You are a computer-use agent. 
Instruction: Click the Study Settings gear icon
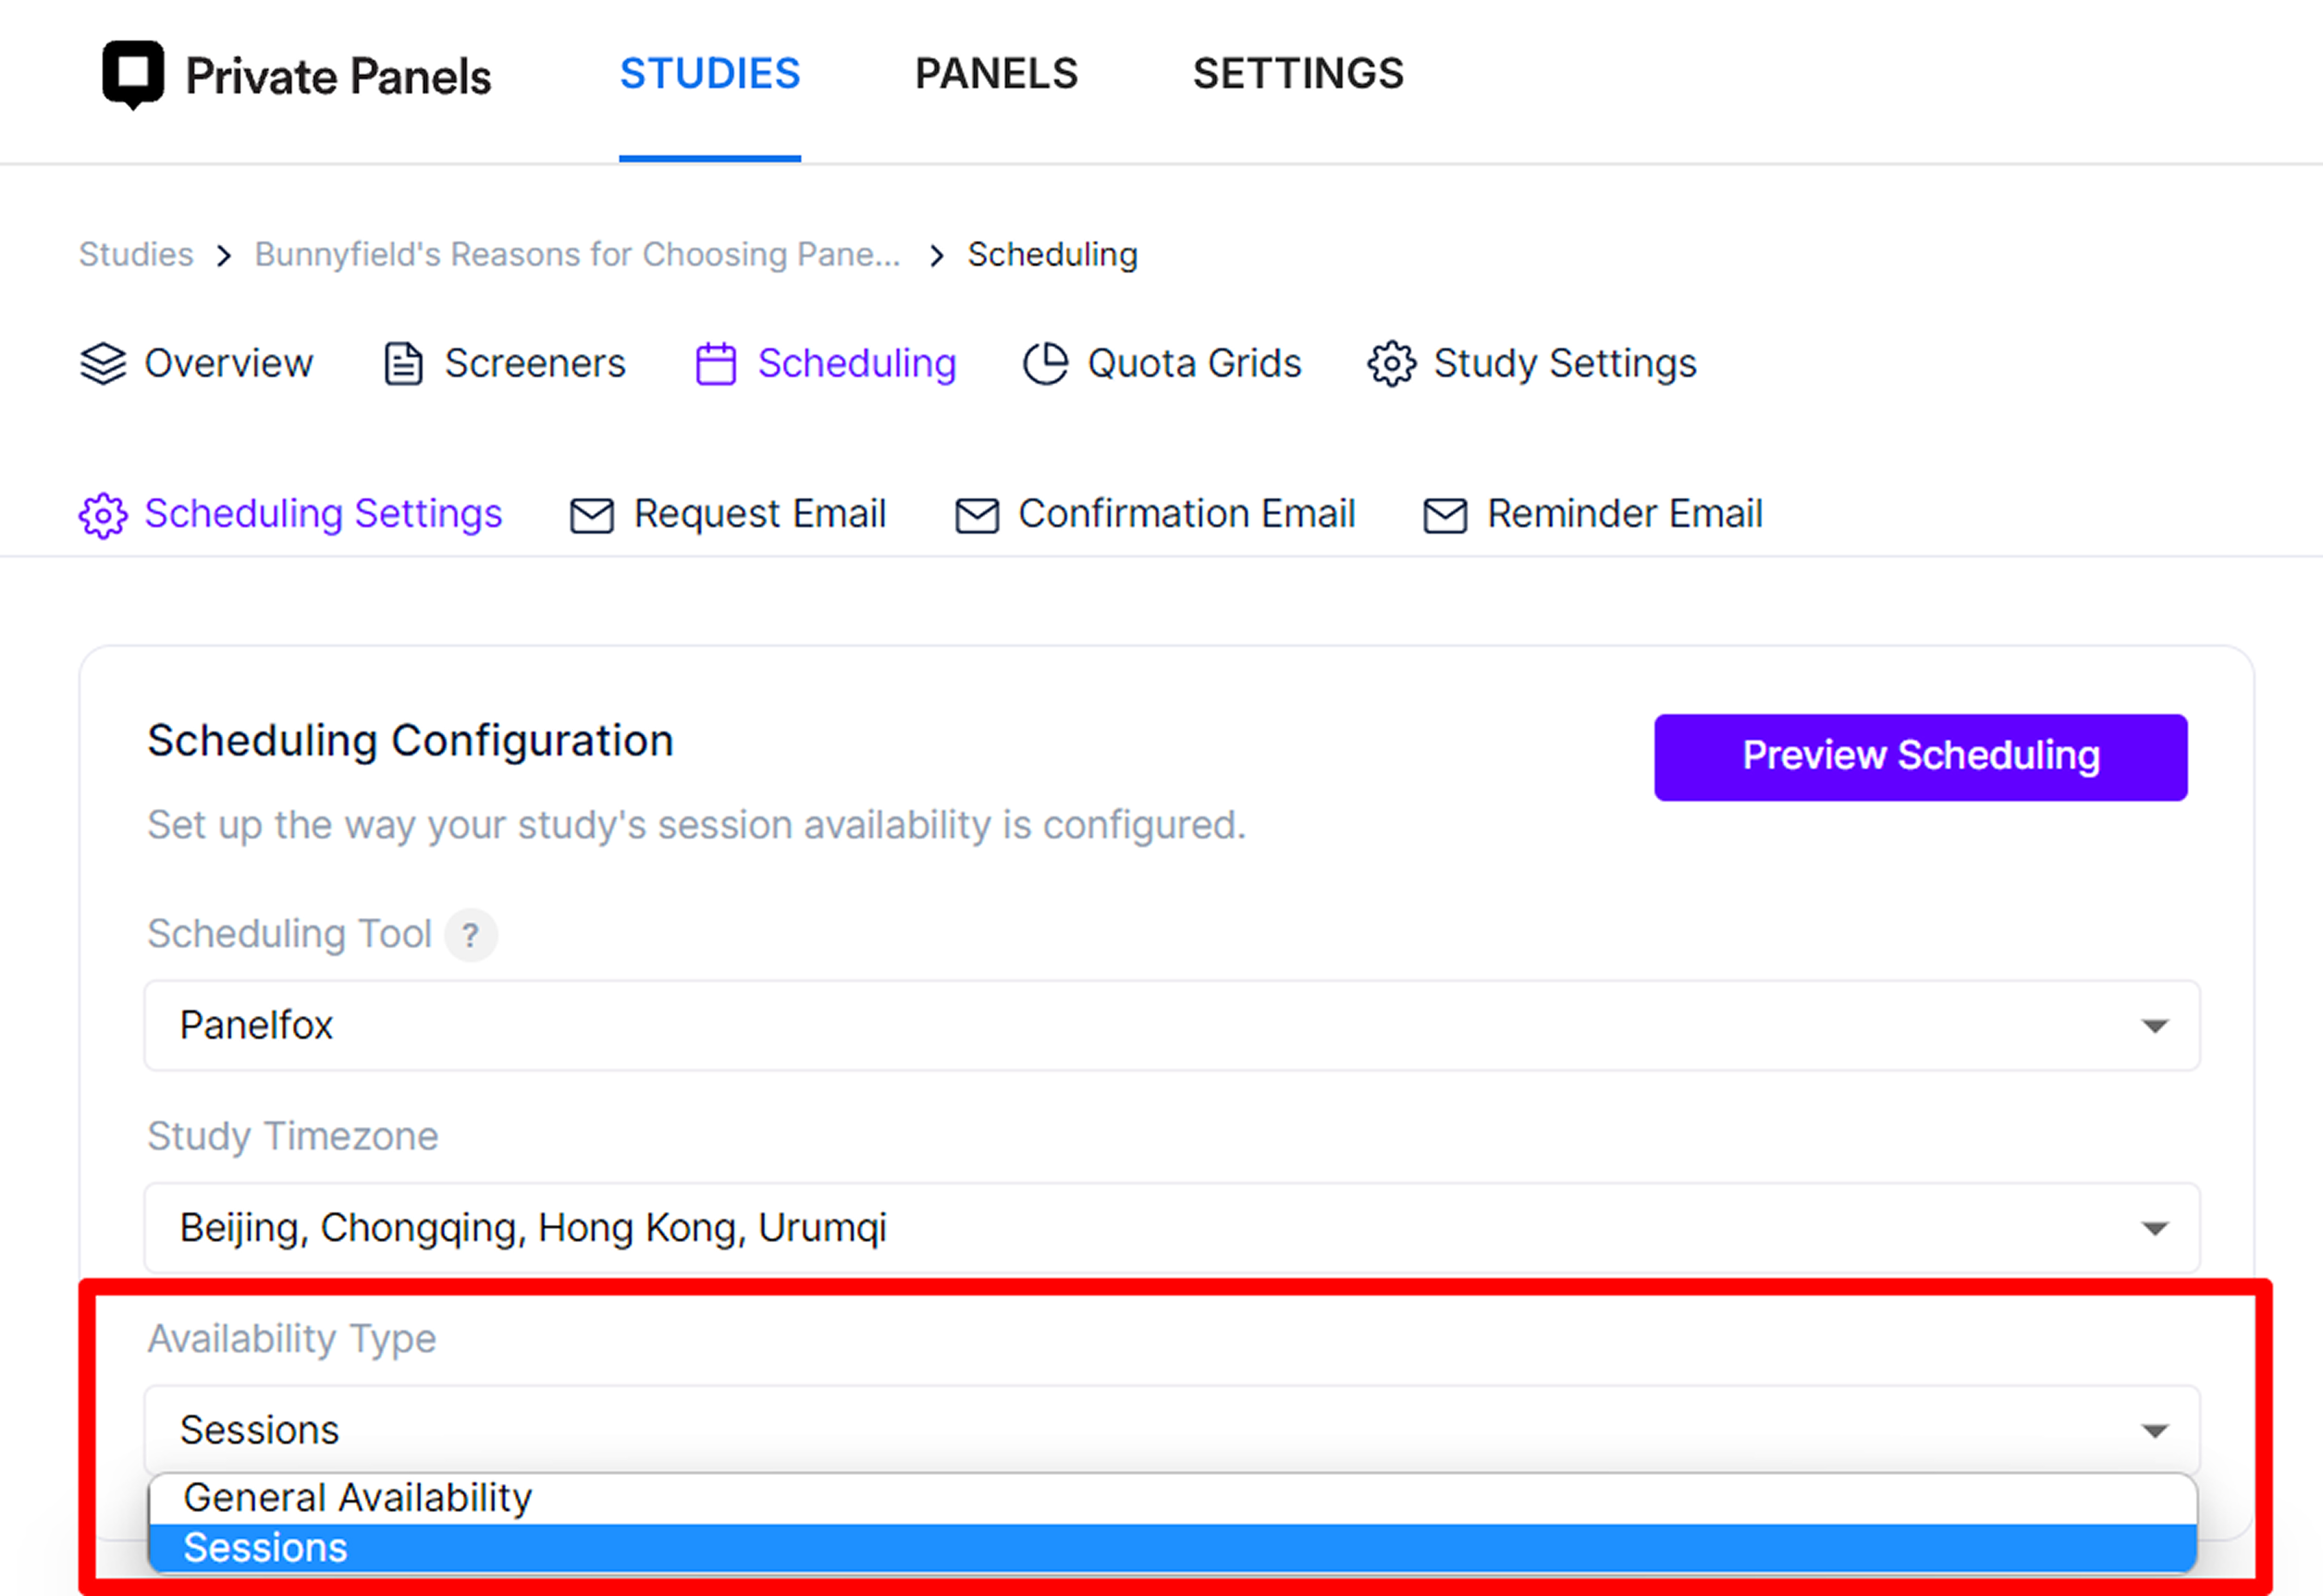(1392, 364)
